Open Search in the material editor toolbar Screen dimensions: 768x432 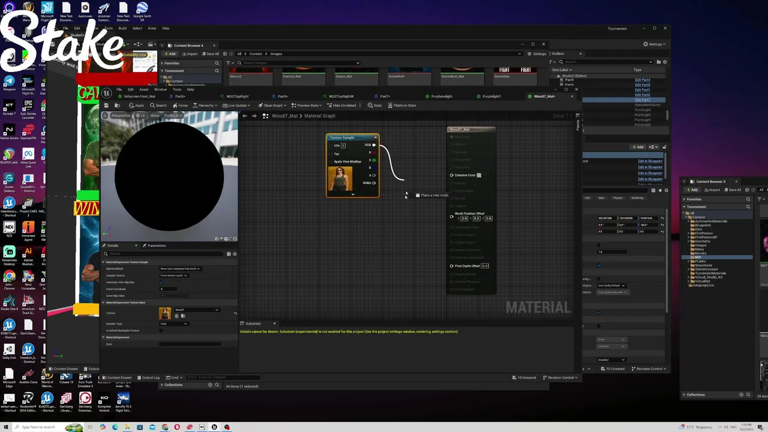(158, 106)
